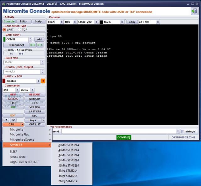Click Copy in the console toolbar

click(x=132, y=22)
